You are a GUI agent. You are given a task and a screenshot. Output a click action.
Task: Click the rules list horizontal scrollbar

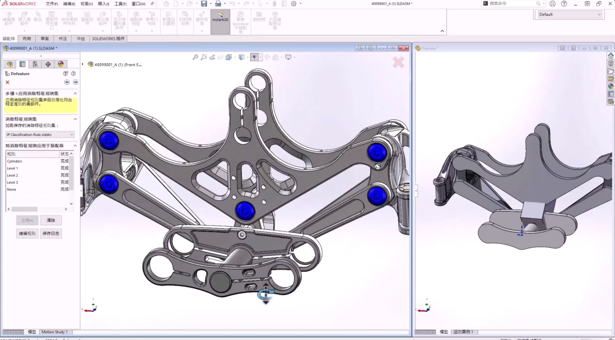24,209
